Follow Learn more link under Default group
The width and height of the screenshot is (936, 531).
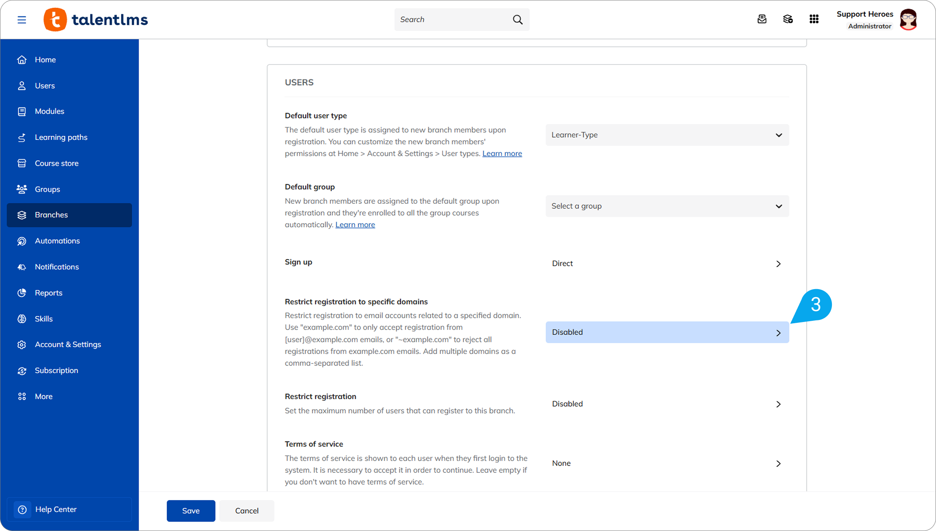(355, 225)
